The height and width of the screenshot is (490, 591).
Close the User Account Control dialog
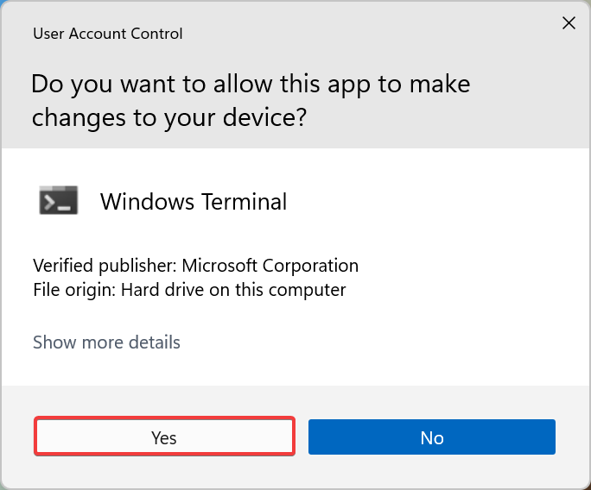click(569, 23)
